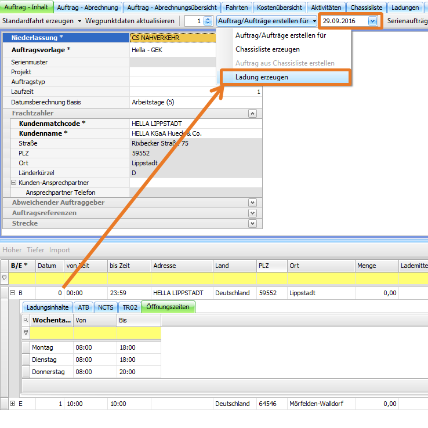Open the Standardfahrt erzeugen dropdown arrow
This screenshot has height=428, width=428.
[x=79, y=21]
